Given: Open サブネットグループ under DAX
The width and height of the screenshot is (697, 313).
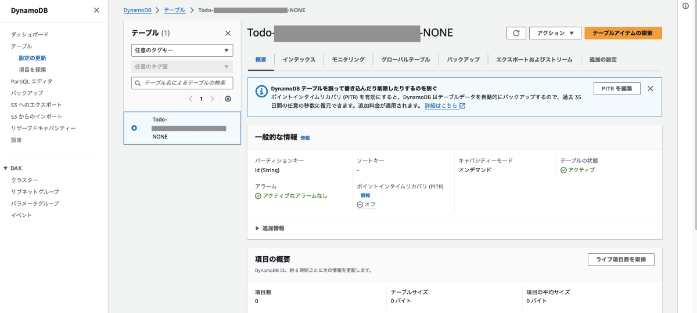Looking at the screenshot, I should (35, 192).
